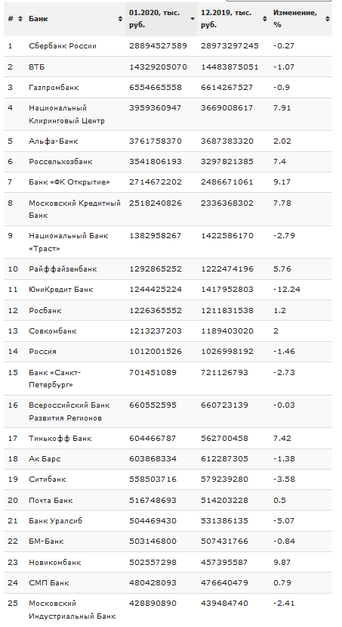
Task: Click the sort arrows beside the Банк header
Action: coord(120,19)
